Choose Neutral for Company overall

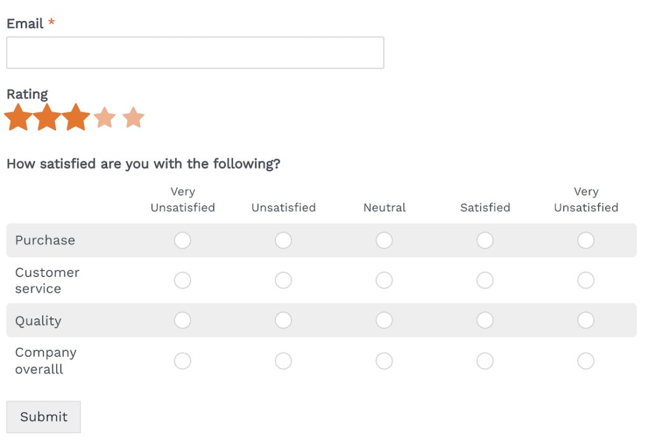tap(384, 361)
